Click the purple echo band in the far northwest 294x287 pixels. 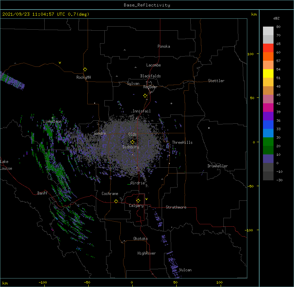[12, 80]
